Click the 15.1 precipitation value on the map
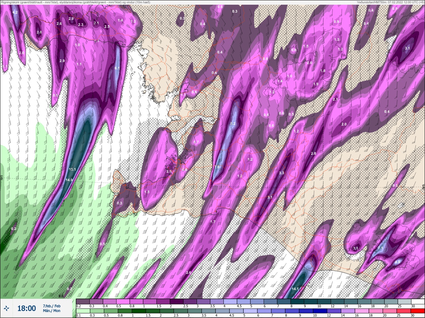The image size is (425, 318). click(x=72, y=169)
